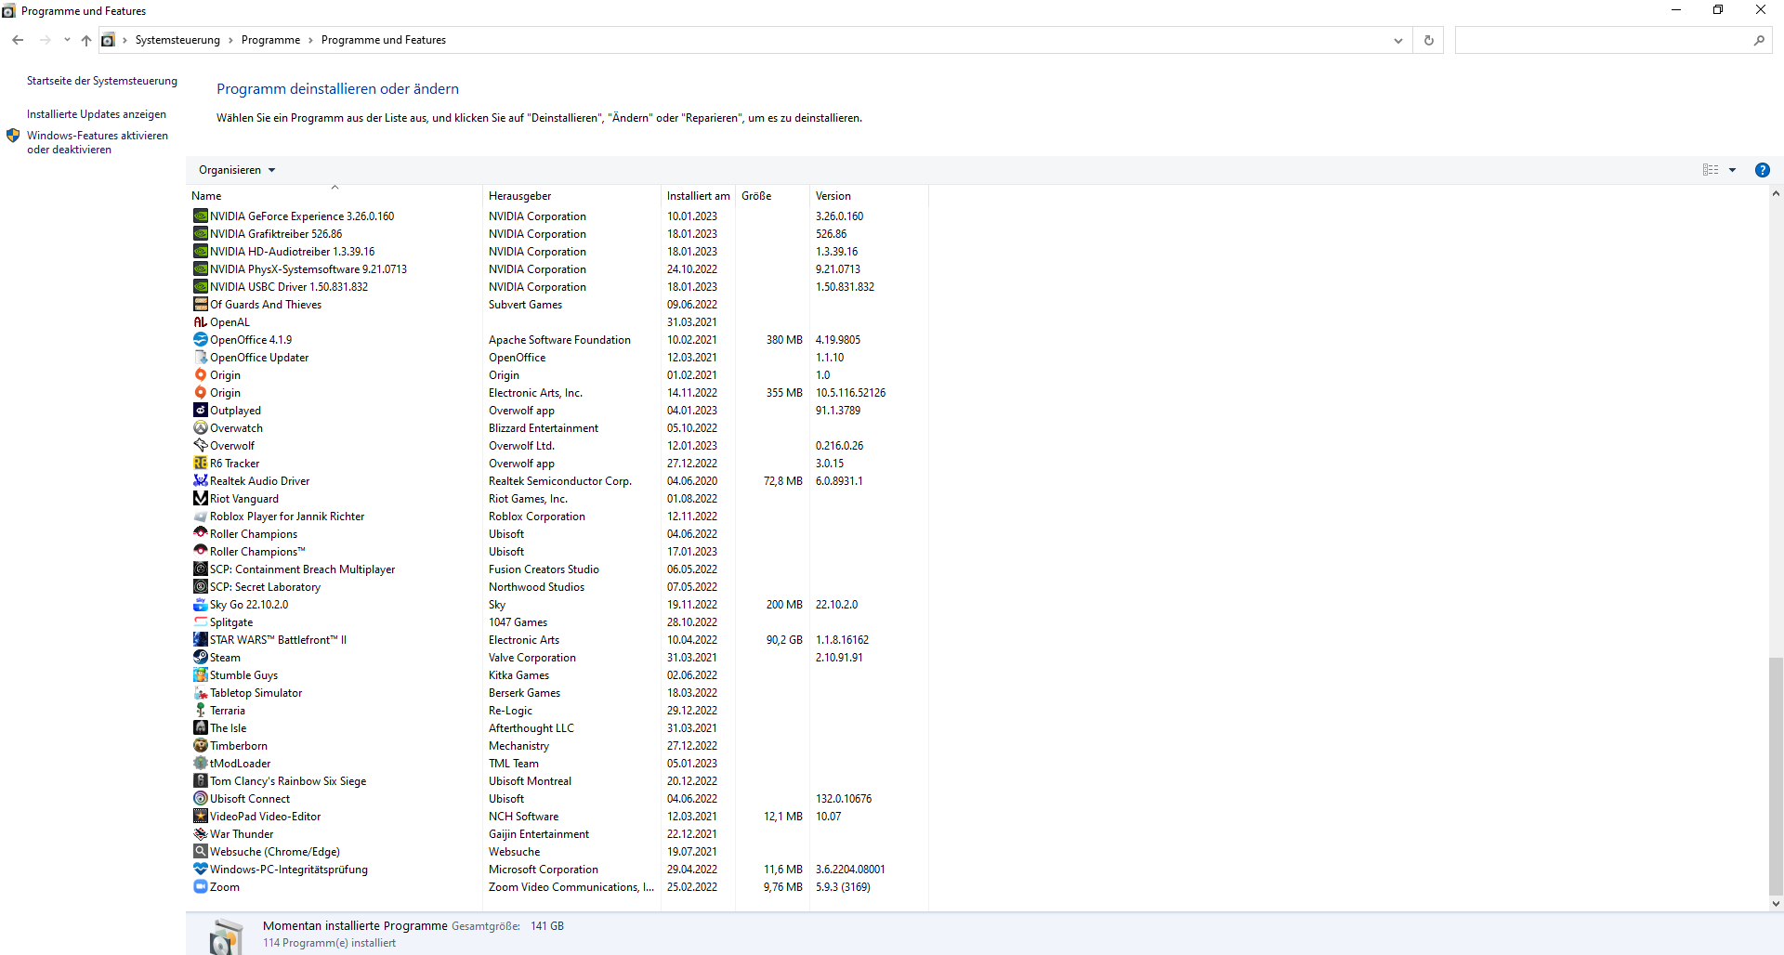Expand the chevron after Programme breadcrumb

310,40
